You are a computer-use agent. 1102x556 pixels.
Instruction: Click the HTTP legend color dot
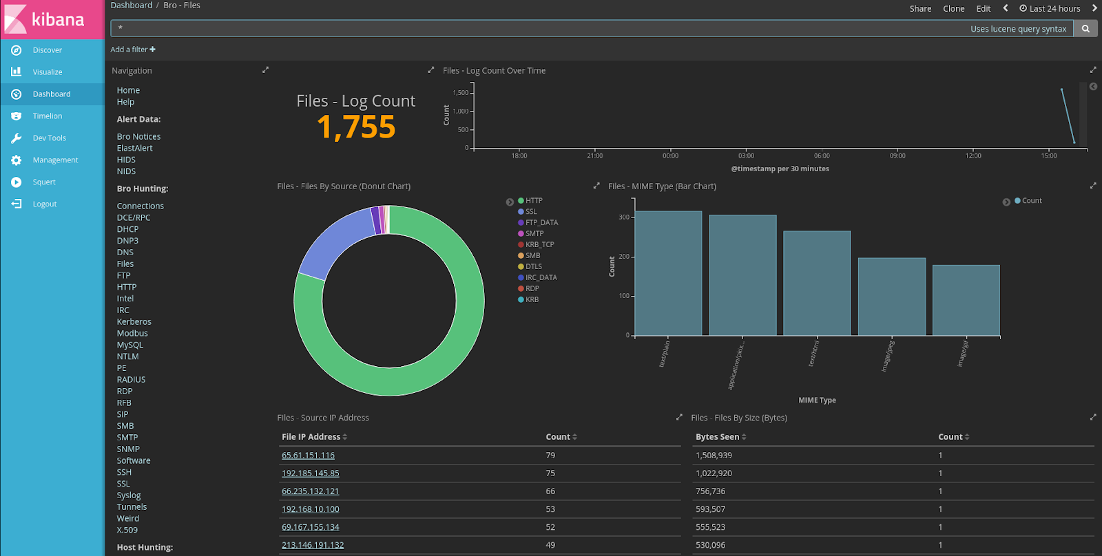pos(521,201)
